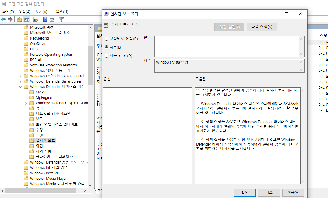Click the forward arrow toolbar icon
Screen dimensions: 328x198
point(10,19)
